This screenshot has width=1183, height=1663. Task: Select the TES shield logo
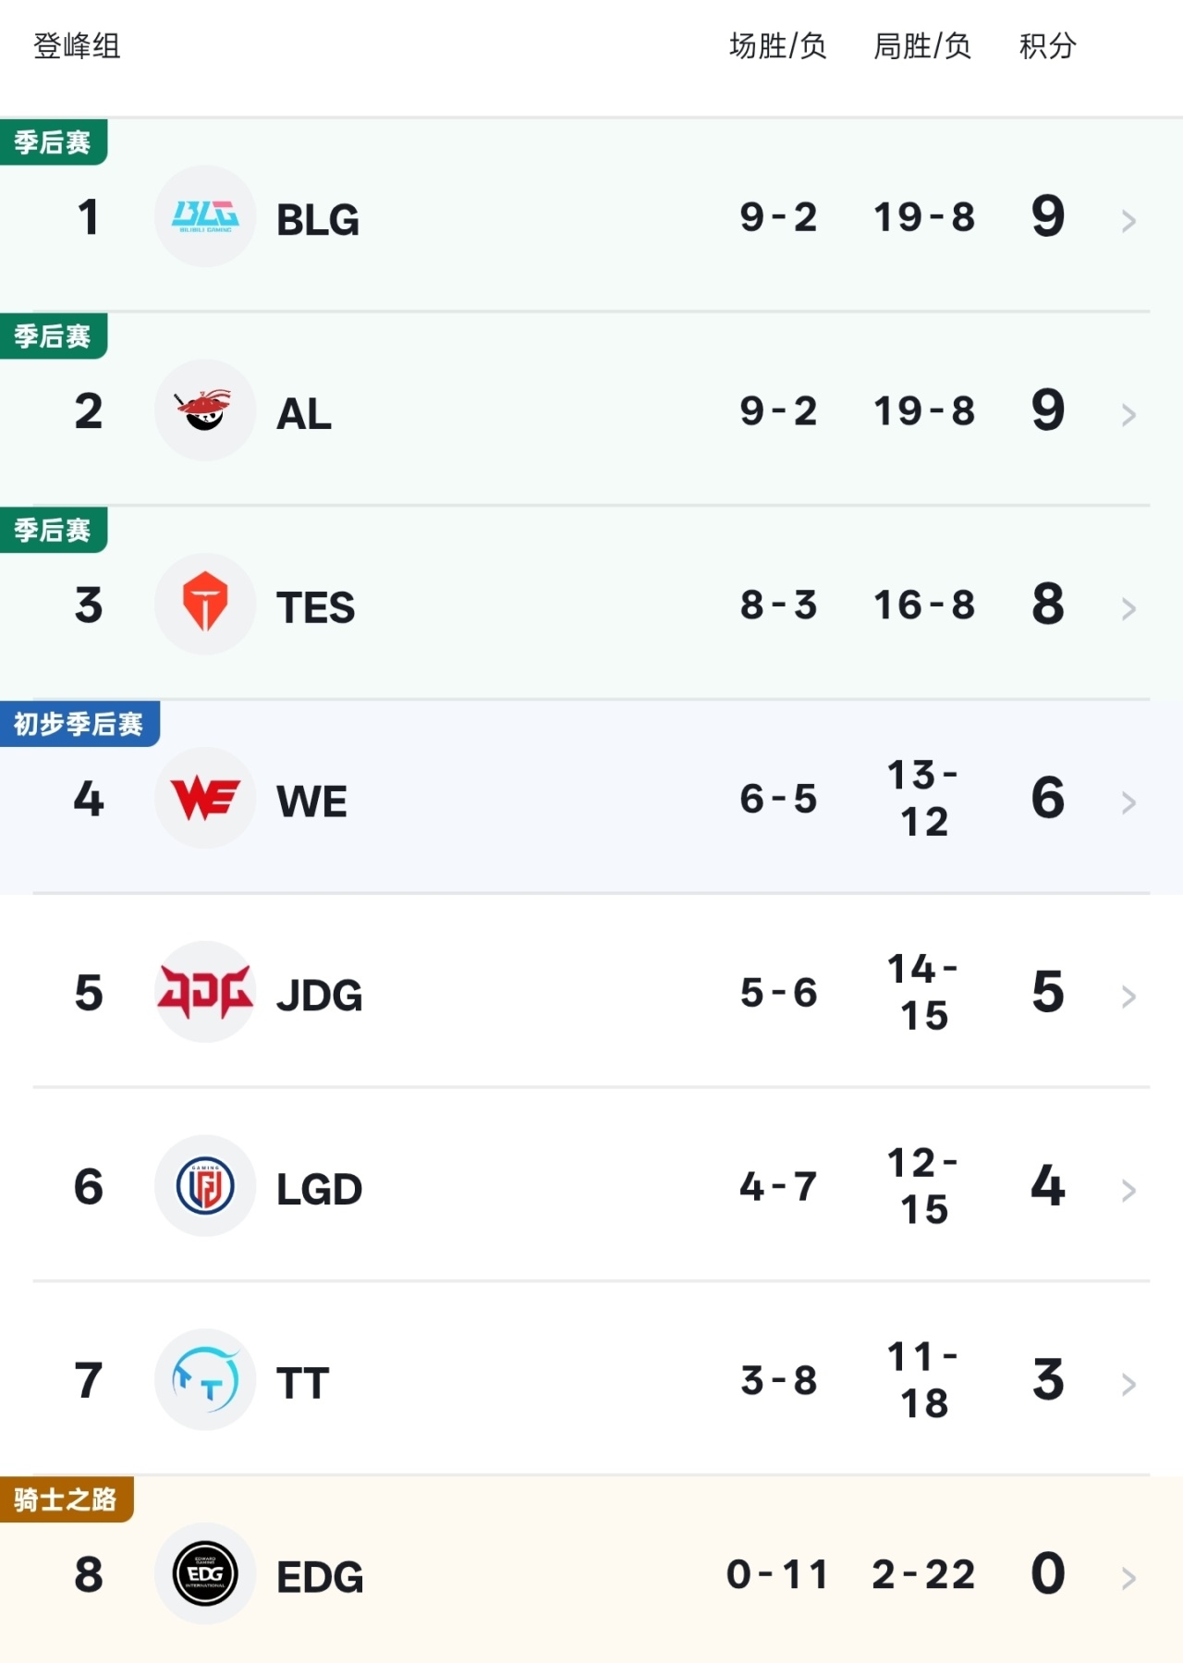(x=205, y=605)
